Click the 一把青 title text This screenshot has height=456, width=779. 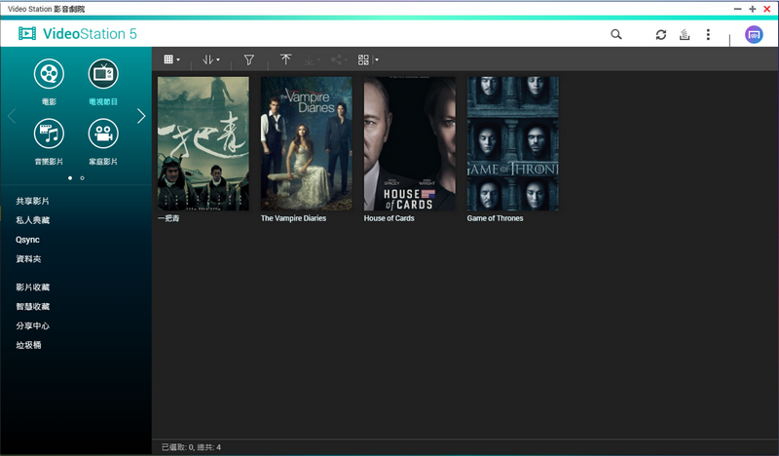click(x=168, y=218)
